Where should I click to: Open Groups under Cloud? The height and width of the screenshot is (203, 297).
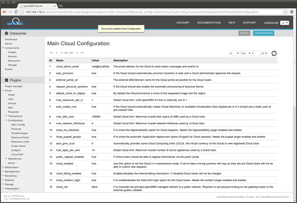[x=12, y=103]
